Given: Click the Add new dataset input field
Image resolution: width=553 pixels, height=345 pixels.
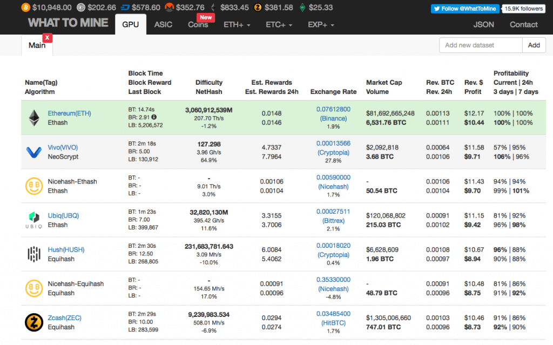Looking at the screenshot, I should 481,45.
